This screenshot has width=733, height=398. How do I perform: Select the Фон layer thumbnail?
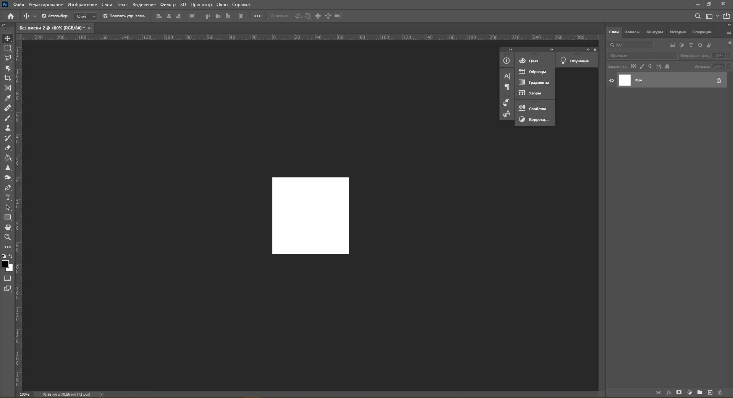[625, 80]
